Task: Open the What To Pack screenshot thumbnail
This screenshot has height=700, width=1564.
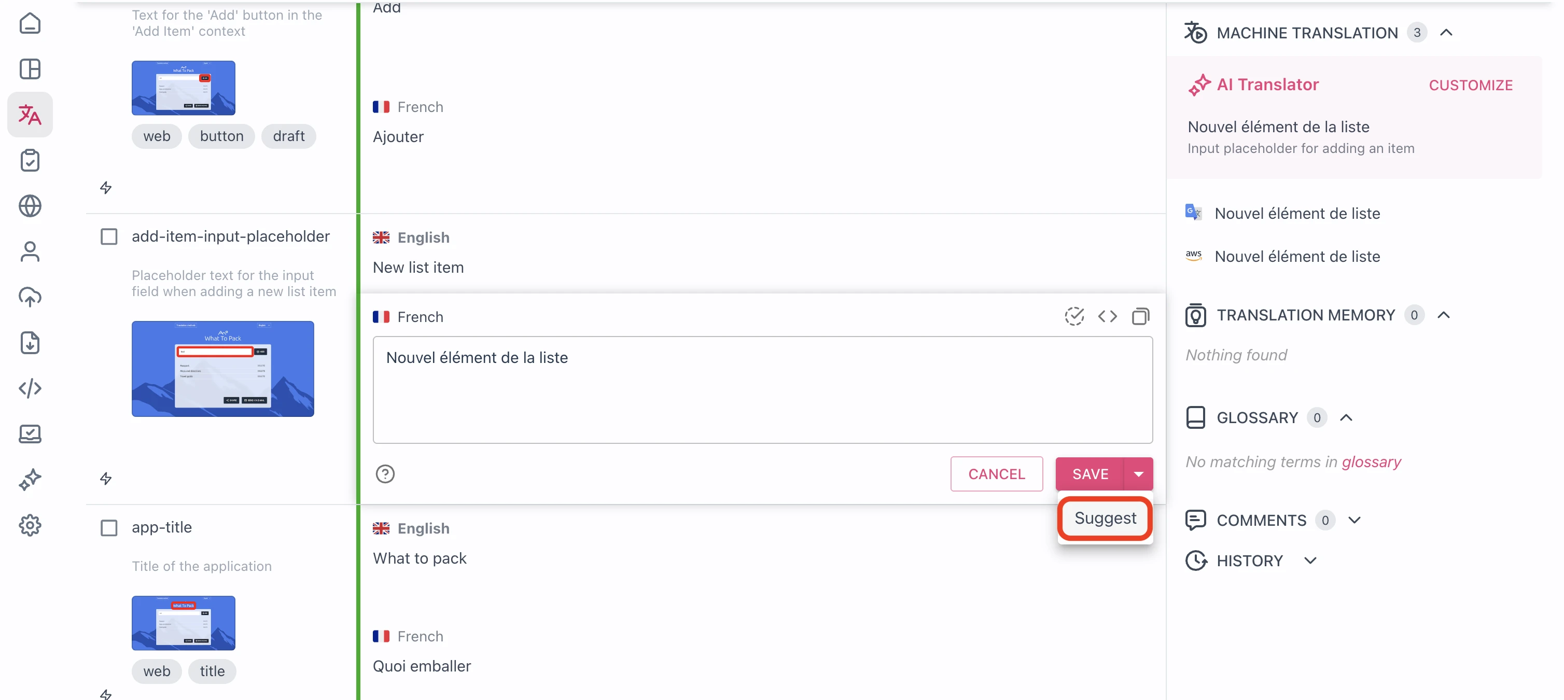Action: [222, 369]
